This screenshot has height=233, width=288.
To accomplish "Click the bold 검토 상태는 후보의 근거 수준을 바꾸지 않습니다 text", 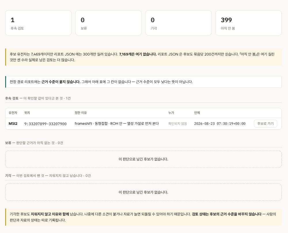I will tap(227, 214).
